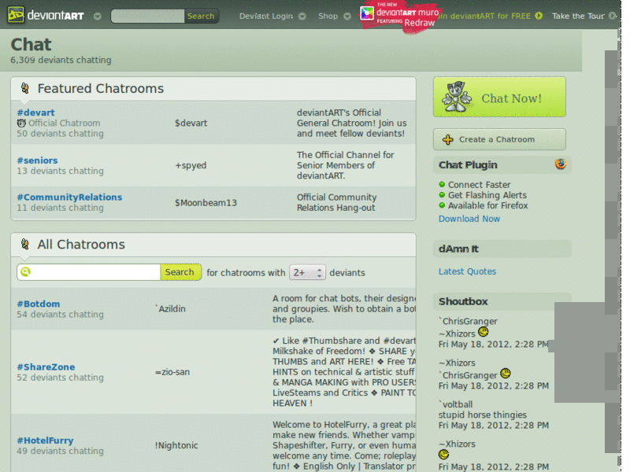Click the deviantART logo icon
Screen dimensions: 630x472
[x=16, y=15]
